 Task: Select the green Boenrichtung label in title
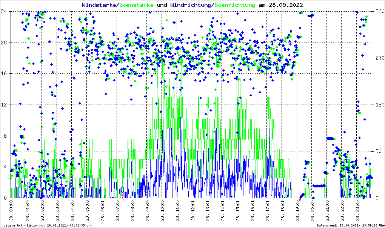(234, 5)
